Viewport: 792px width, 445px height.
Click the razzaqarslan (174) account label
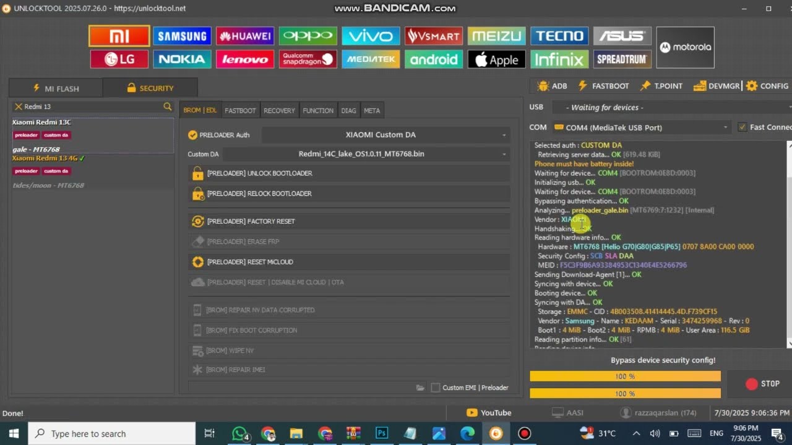(x=658, y=413)
